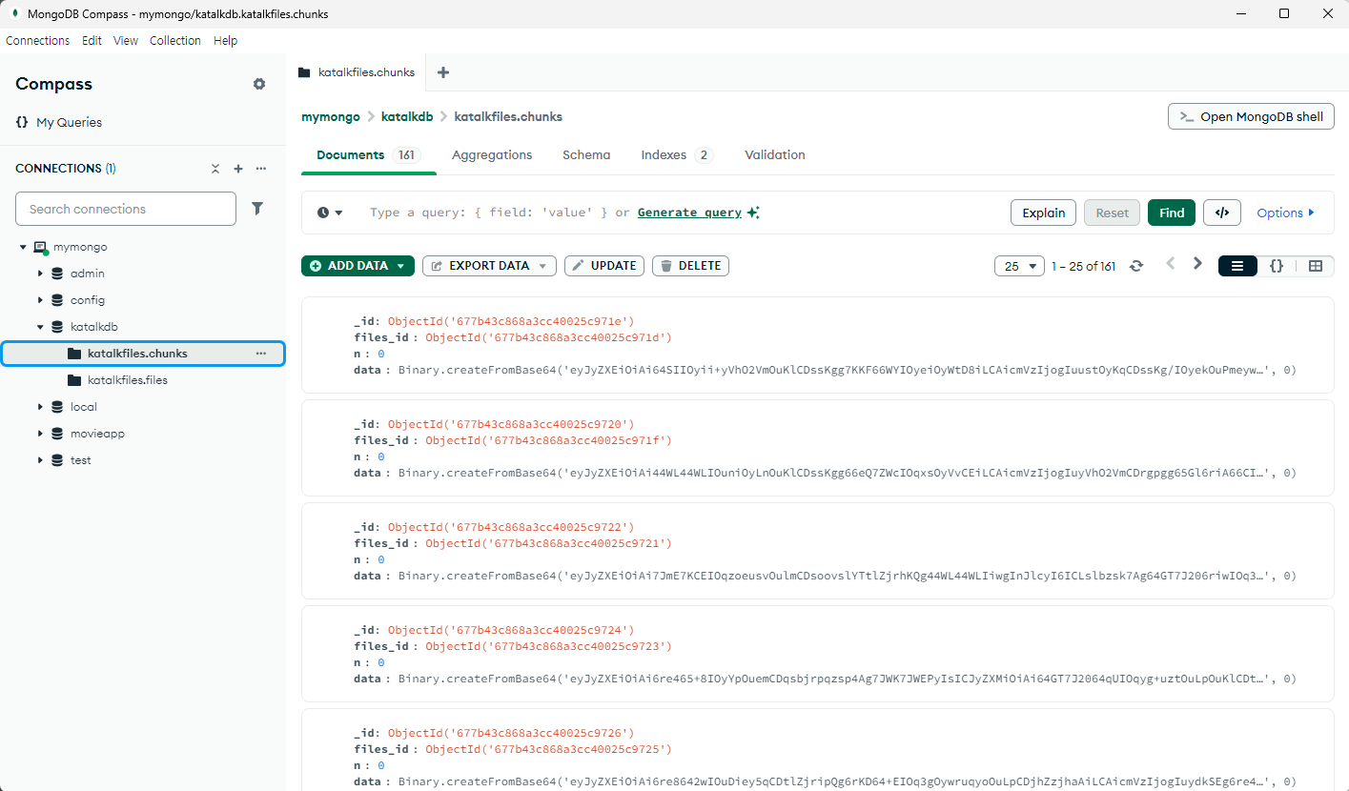Screen dimensions: 1349x791
Task: Open the Connections menu
Action: 38,41
